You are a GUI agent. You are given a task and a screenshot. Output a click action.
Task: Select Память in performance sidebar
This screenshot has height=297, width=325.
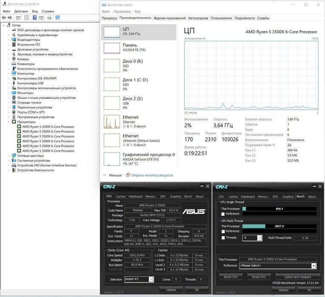click(138, 48)
